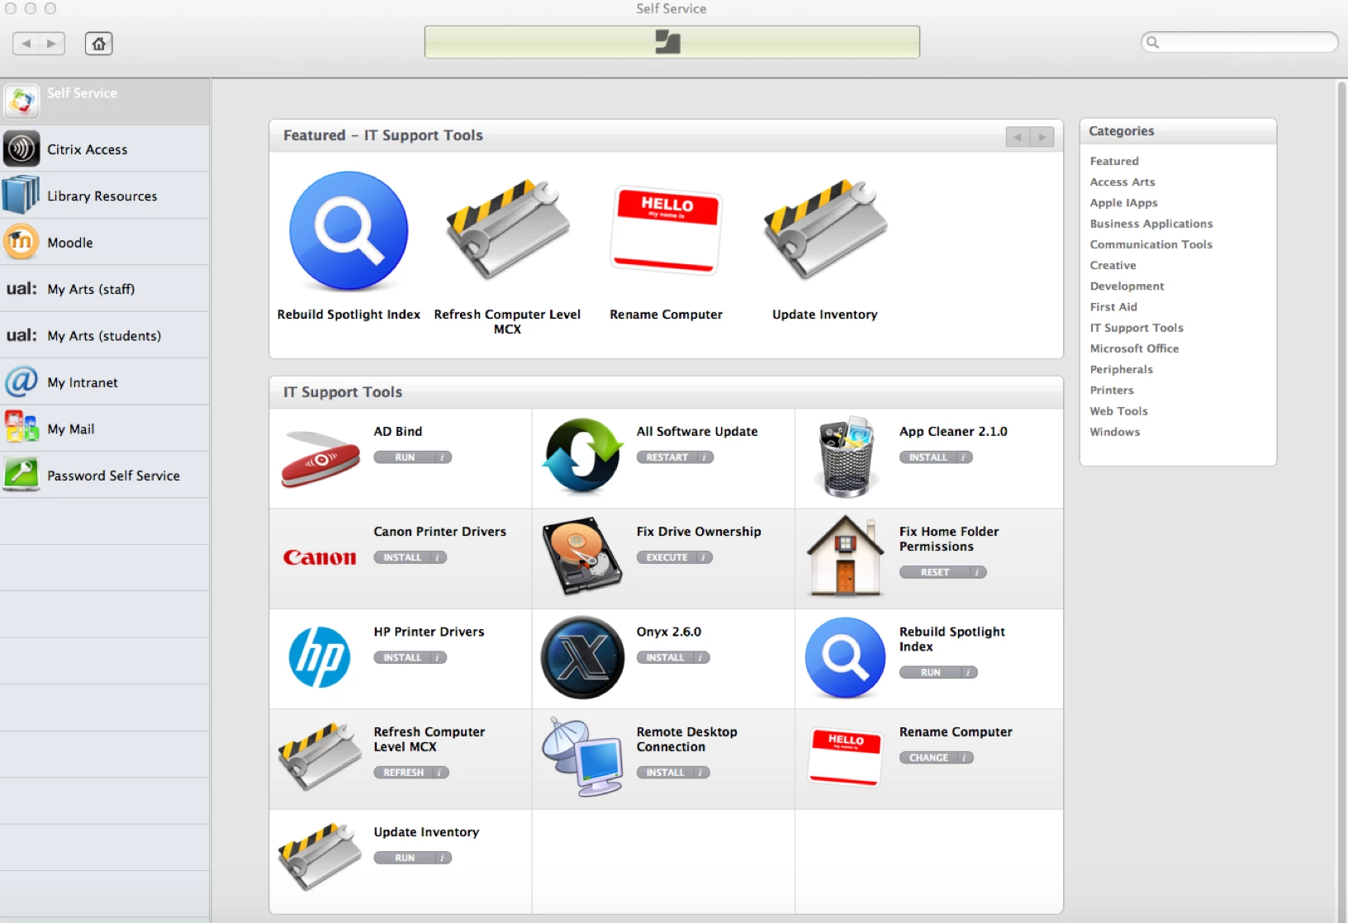Viewport: 1348px width, 923px height.
Task: Click featured Update Inventory icon
Action: point(824,230)
